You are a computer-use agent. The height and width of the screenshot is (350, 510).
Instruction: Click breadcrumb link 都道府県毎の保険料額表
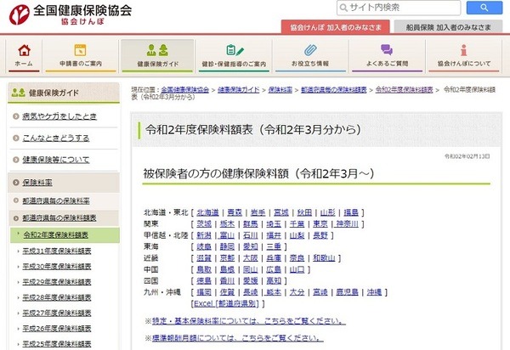(334, 90)
